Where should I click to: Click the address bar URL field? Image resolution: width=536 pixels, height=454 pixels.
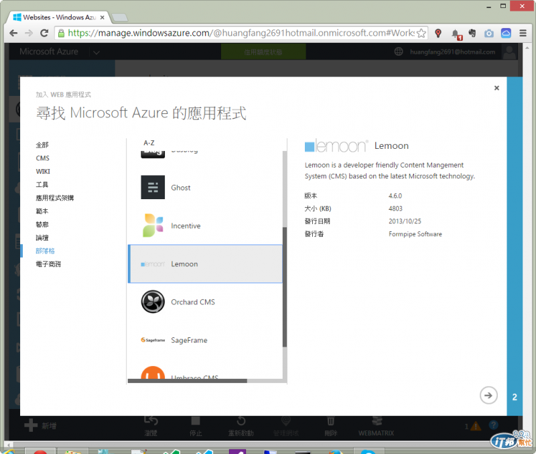pyautogui.click(x=241, y=33)
